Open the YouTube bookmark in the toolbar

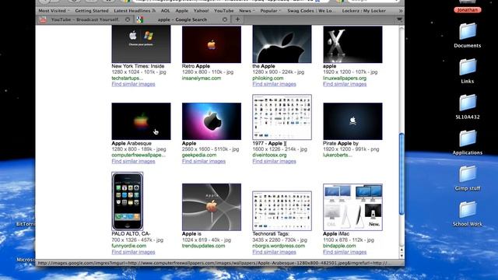223,11
